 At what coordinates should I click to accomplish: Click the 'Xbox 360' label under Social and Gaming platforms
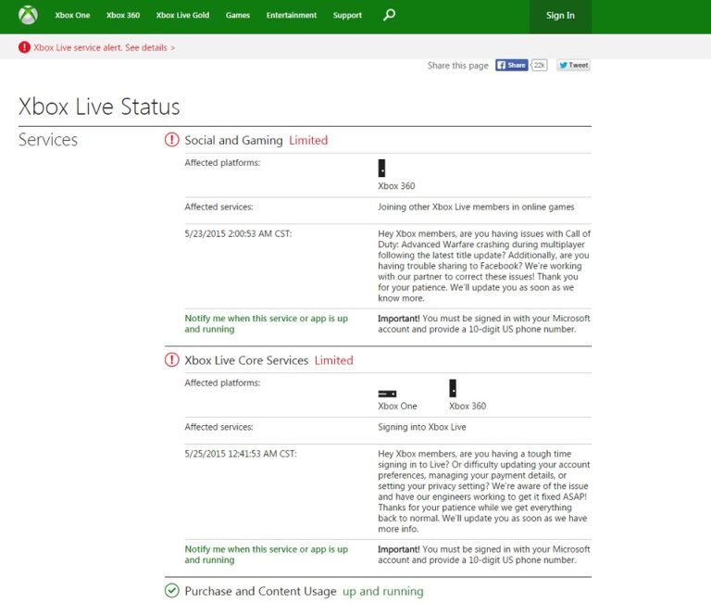pos(396,186)
